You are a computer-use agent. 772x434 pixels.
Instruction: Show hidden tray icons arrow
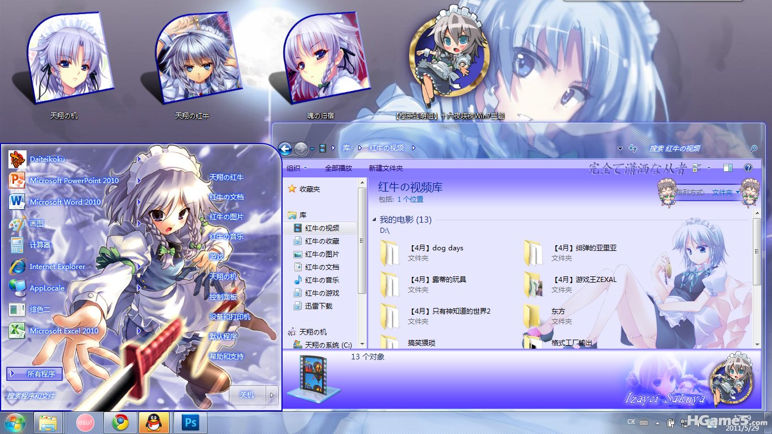657,423
